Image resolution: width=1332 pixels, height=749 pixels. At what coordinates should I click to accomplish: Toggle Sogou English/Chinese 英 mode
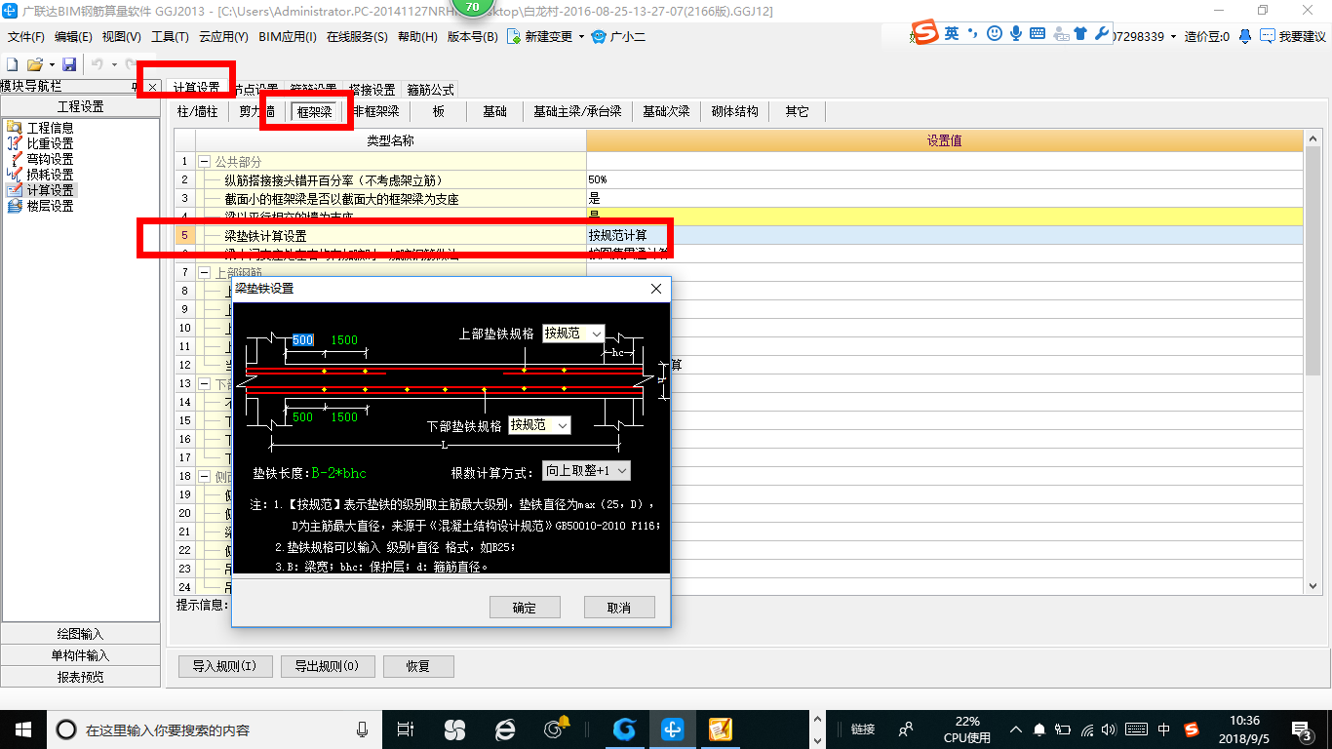click(951, 33)
